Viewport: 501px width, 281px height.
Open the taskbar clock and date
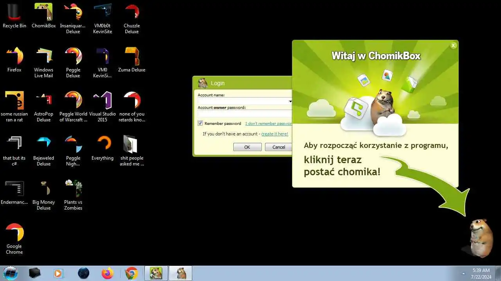coord(481,273)
